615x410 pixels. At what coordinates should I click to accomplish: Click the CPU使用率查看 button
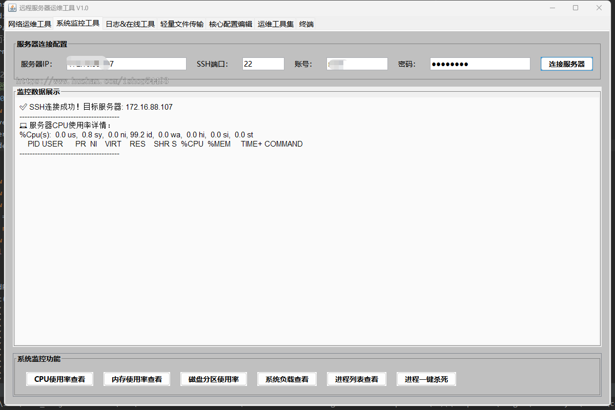pos(60,379)
